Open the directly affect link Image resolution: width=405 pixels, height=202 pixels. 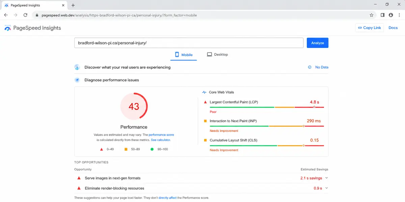coord(168,198)
